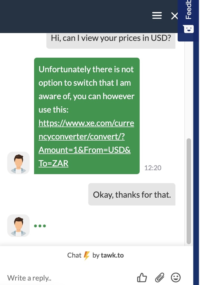
Task: Open the hamburger menu in chat header
Action: (x=157, y=15)
